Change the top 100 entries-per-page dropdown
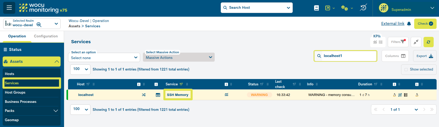The image size is (439, 127). pyautogui.click(x=80, y=69)
